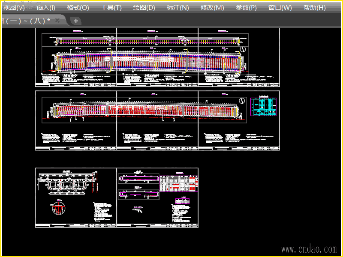Click the small magenta table below the rebar table
343x257 pixels.
182,201
